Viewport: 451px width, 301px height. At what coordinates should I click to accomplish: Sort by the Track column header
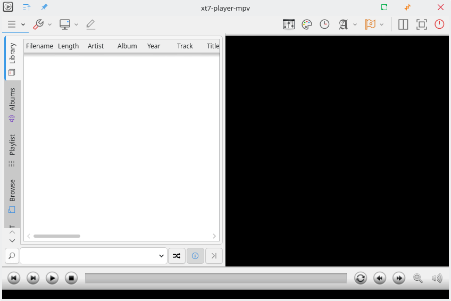tap(185, 46)
